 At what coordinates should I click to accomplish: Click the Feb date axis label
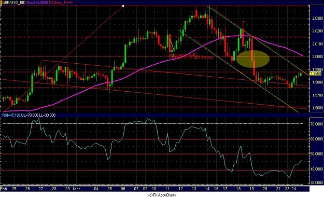[4, 189]
